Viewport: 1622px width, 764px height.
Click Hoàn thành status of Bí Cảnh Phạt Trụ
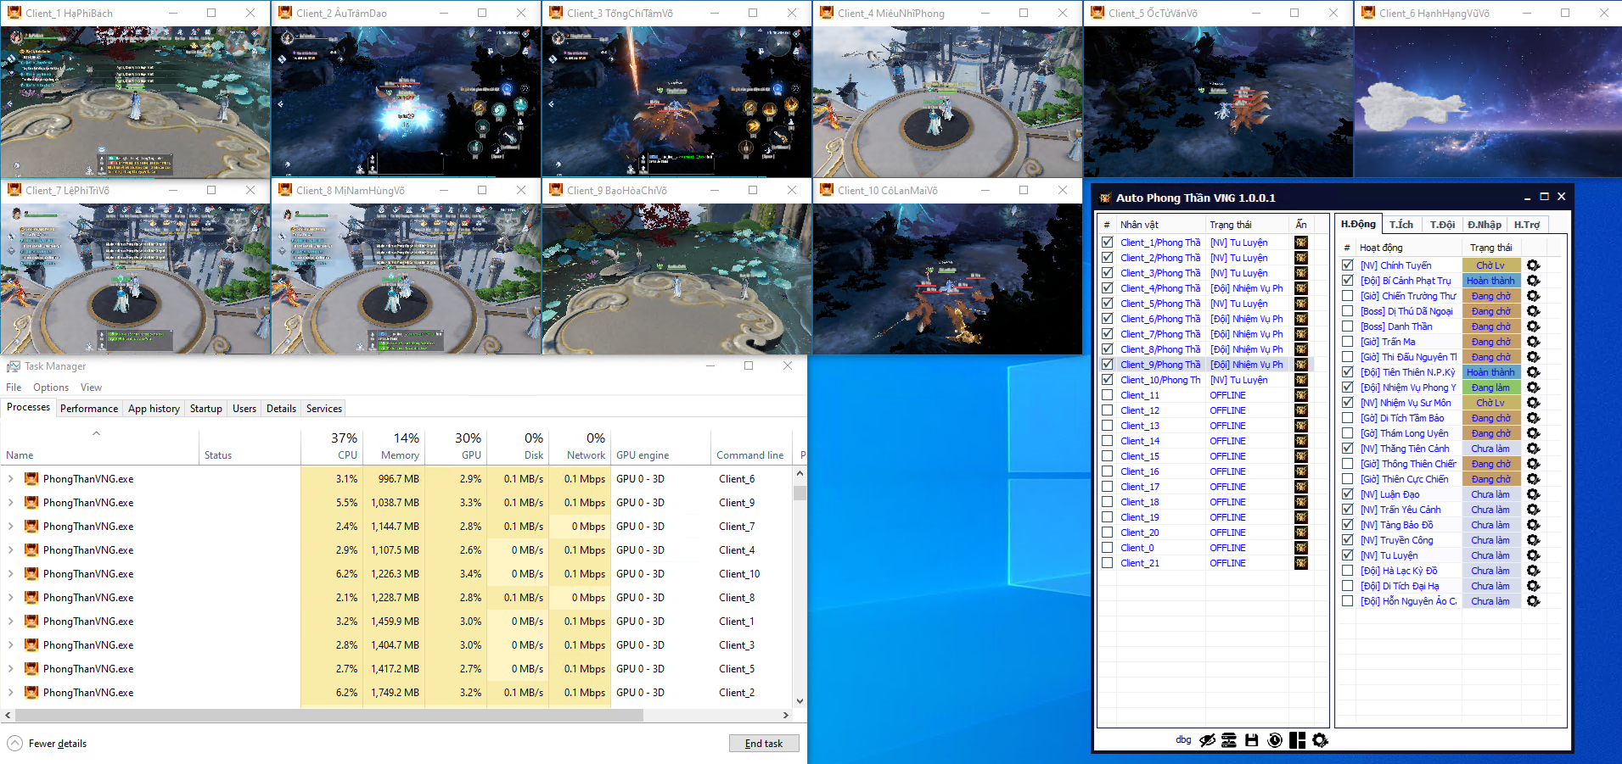[1490, 281]
